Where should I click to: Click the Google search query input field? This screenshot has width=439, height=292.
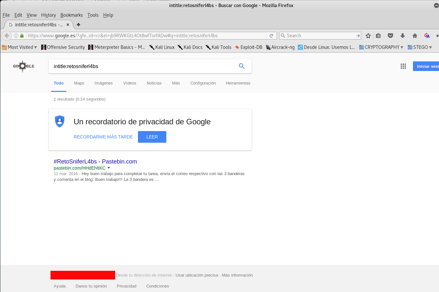tap(142, 66)
